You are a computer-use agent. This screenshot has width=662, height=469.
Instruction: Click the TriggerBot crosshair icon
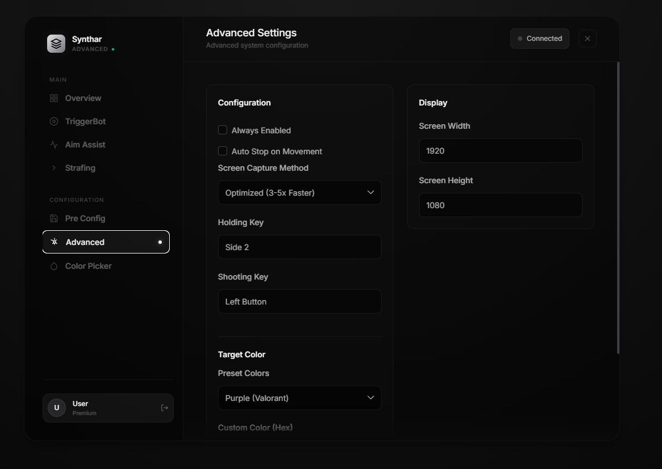pyautogui.click(x=54, y=121)
